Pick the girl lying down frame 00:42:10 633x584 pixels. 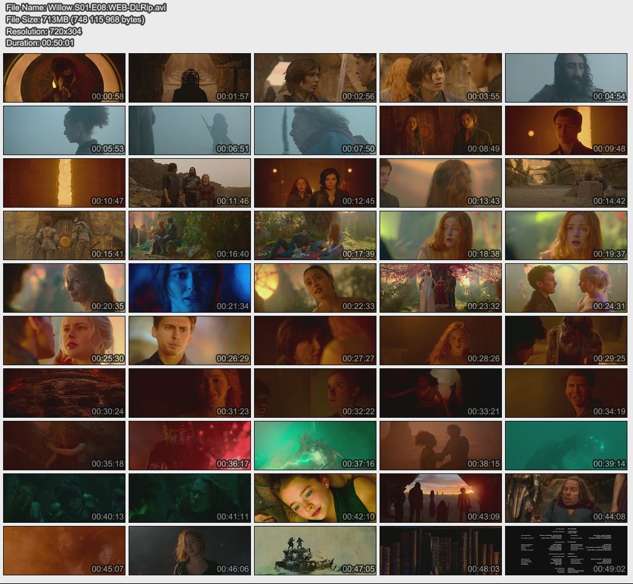click(x=315, y=498)
